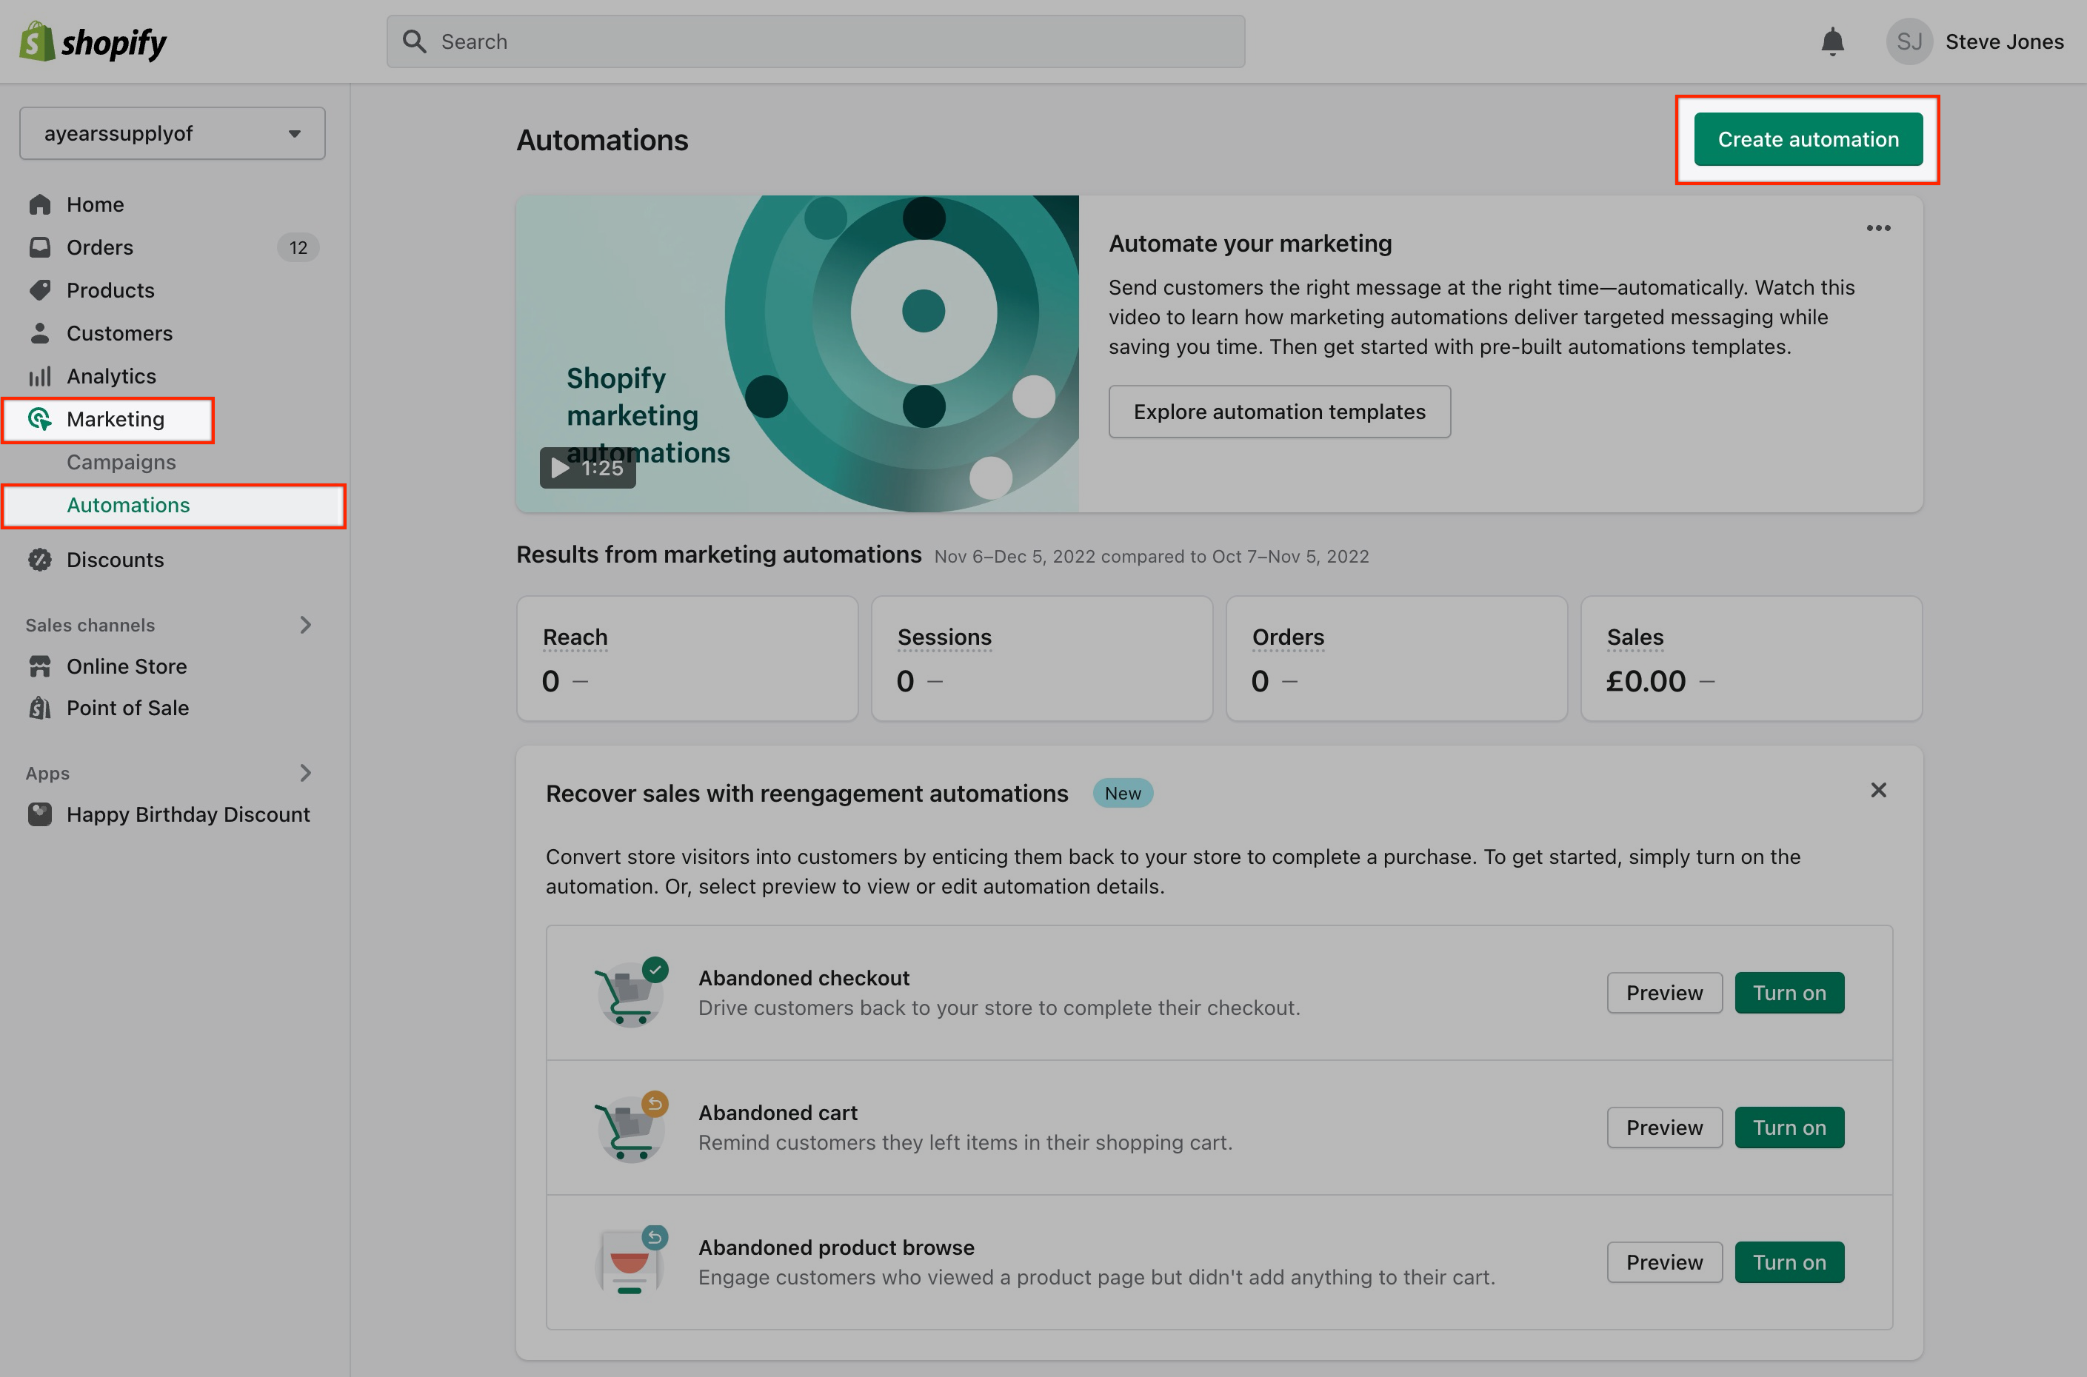2087x1377 pixels.
Task: Turn on Abandoned product browse automation
Action: tap(1789, 1262)
